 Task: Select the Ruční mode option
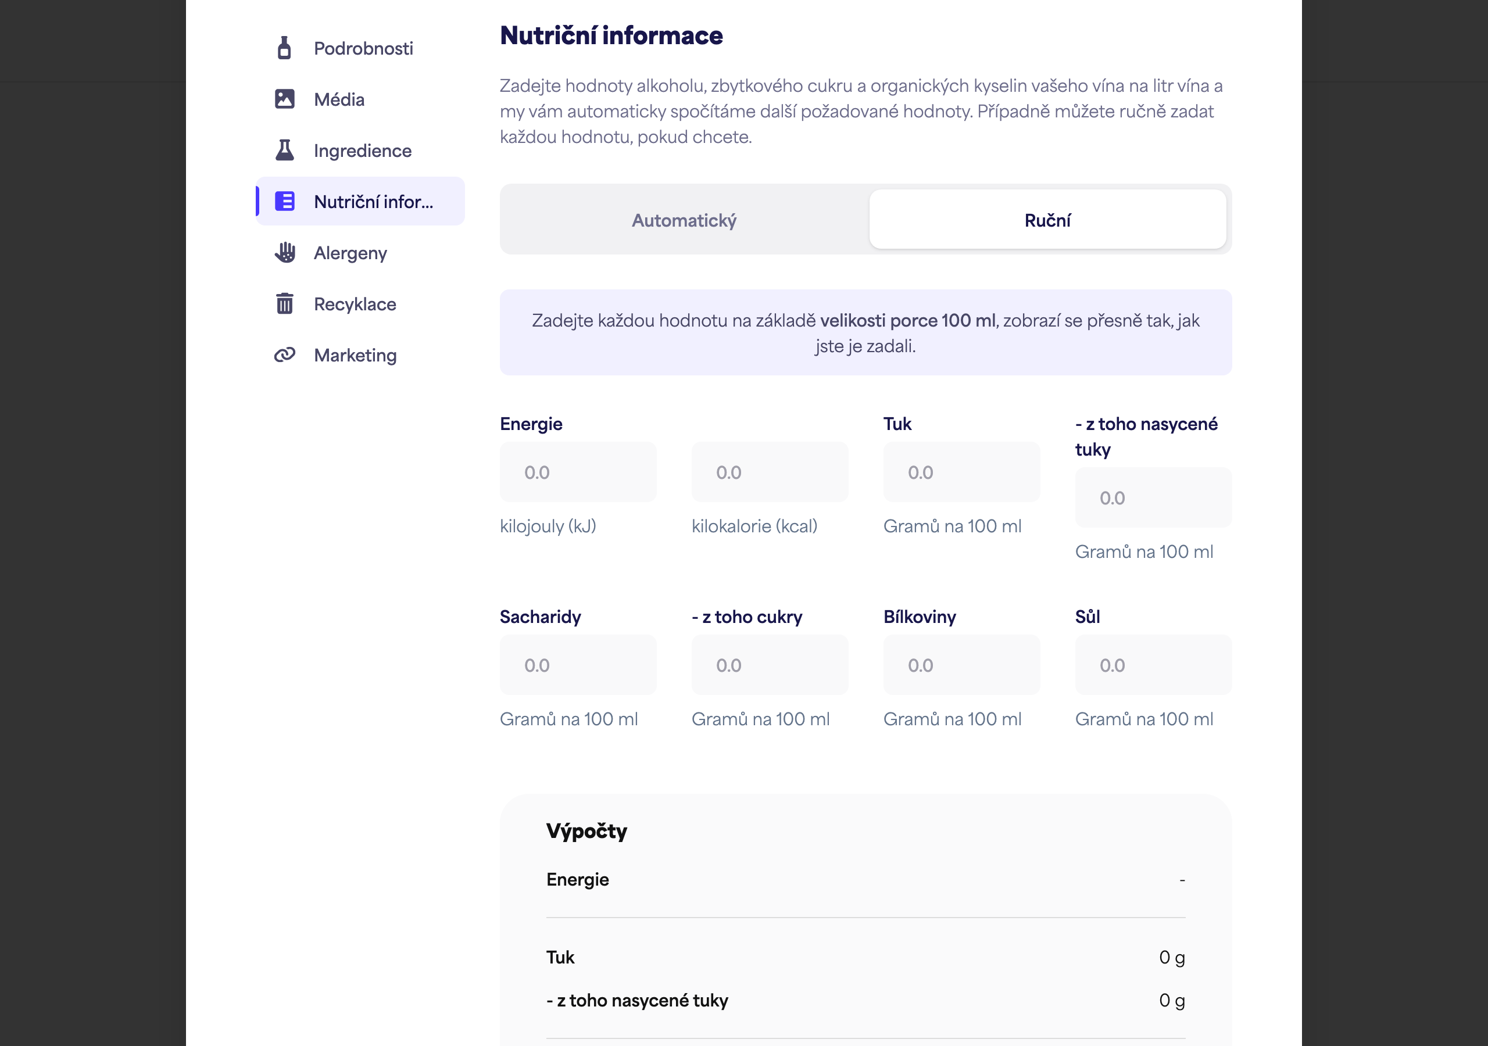pyautogui.click(x=1047, y=220)
